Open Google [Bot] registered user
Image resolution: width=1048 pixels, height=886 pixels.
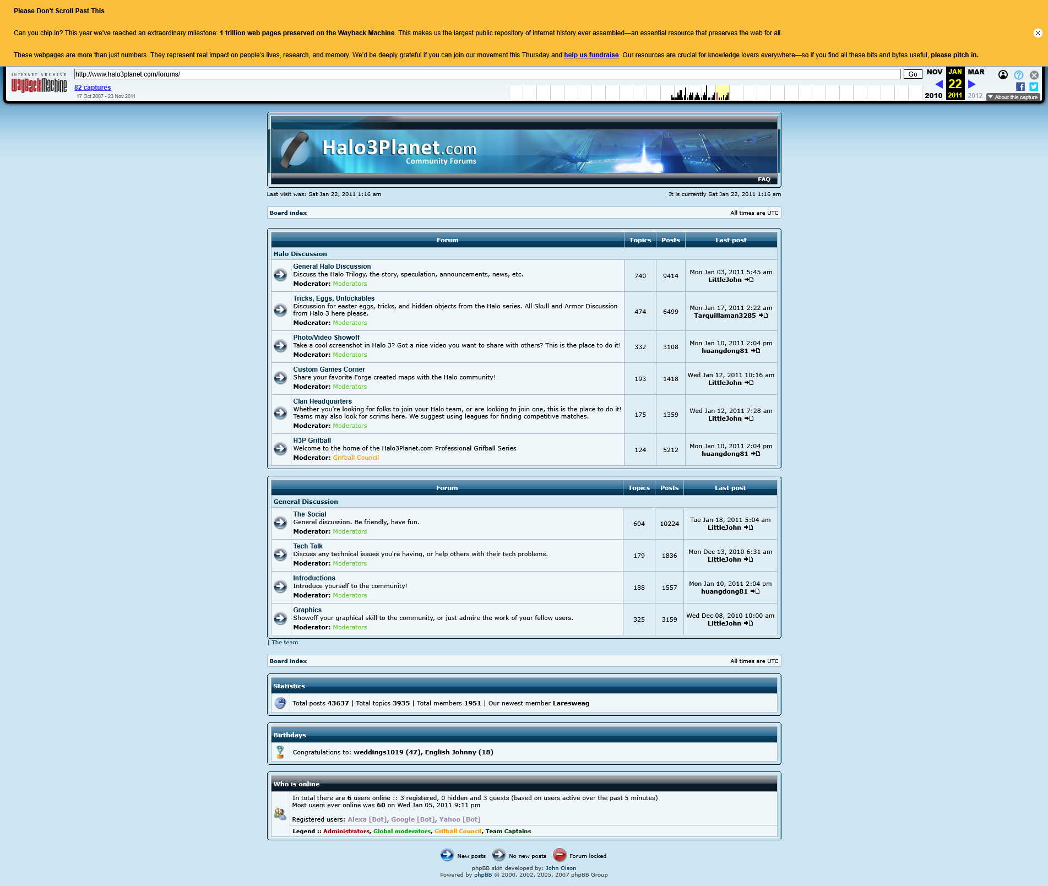coord(413,819)
